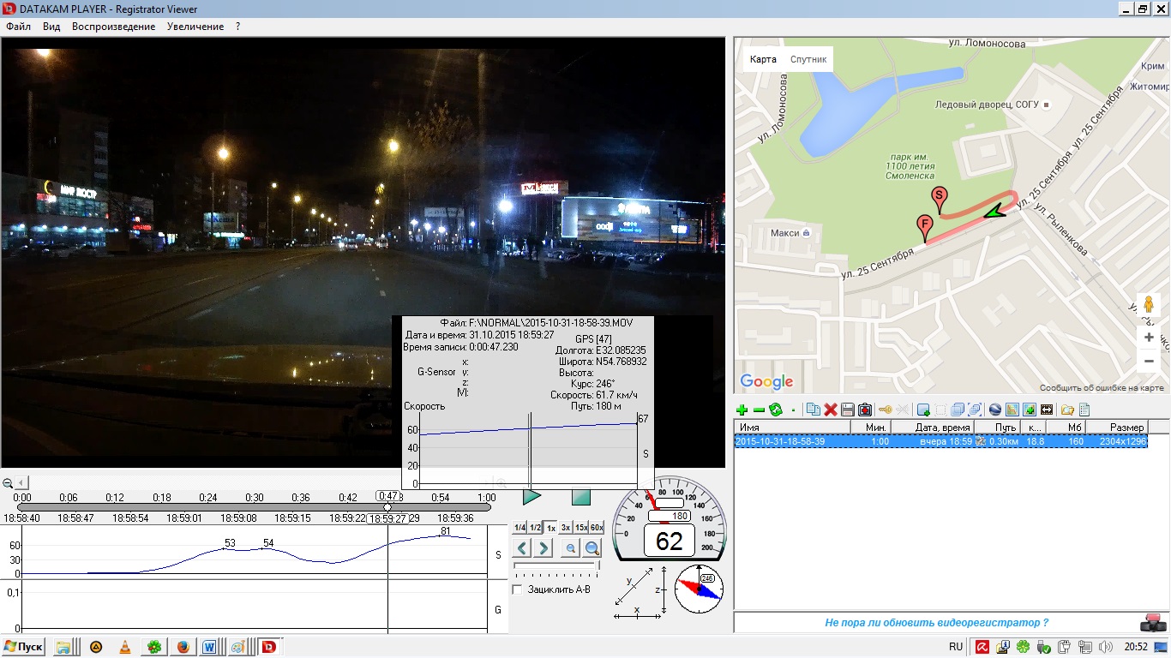Click the update video recorder link

(936, 623)
